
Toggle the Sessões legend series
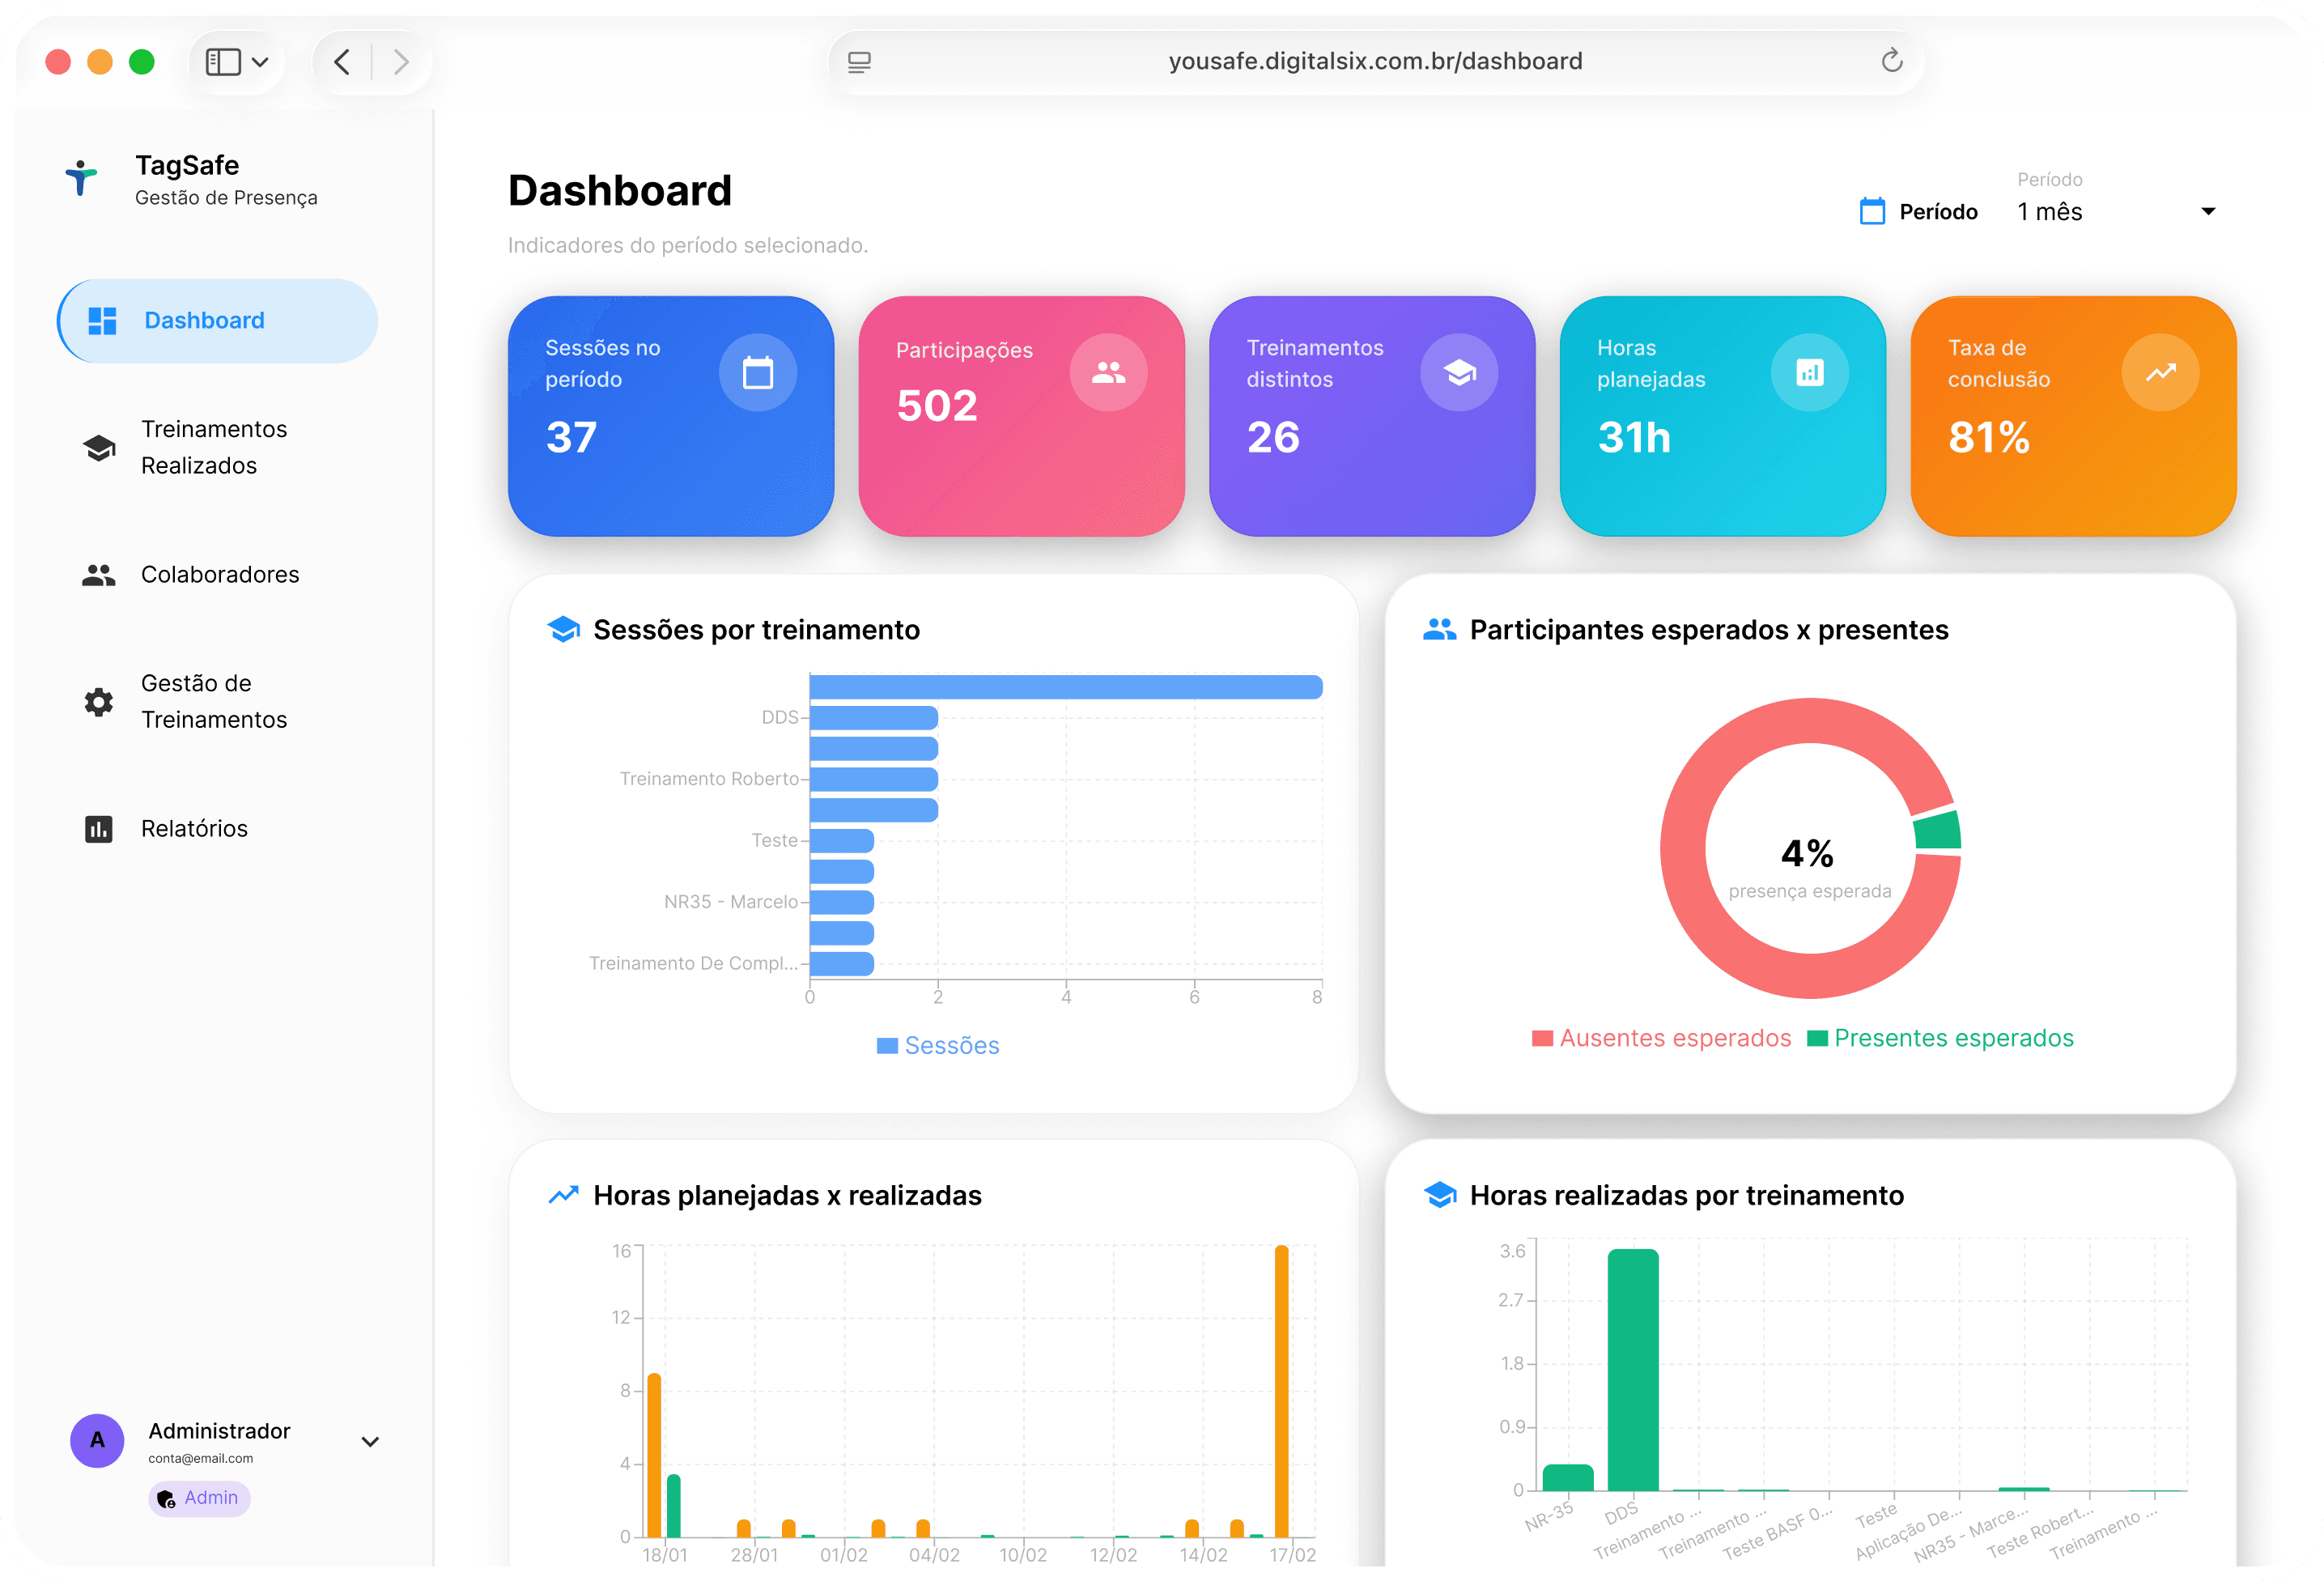point(937,1045)
